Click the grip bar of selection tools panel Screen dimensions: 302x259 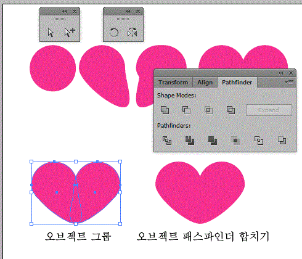pyautogui.click(x=60, y=18)
